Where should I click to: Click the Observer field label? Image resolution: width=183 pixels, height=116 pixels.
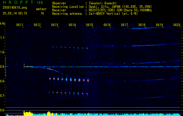click(x=59, y=3)
